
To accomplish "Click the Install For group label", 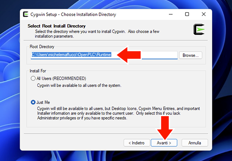I will point(39,71).
